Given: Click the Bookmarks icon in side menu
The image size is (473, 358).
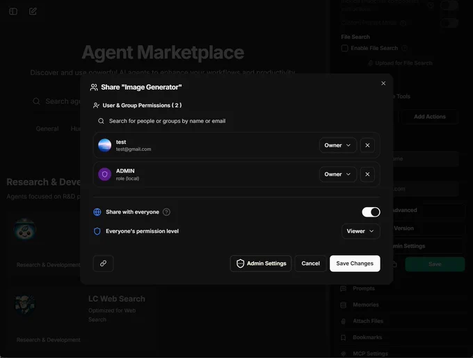Looking at the screenshot, I should click(x=344, y=338).
